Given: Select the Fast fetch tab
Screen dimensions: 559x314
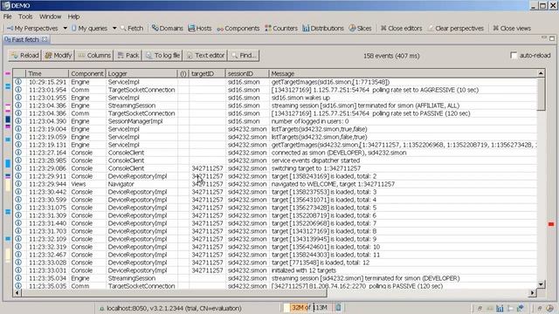Looking at the screenshot, I should pos(25,39).
